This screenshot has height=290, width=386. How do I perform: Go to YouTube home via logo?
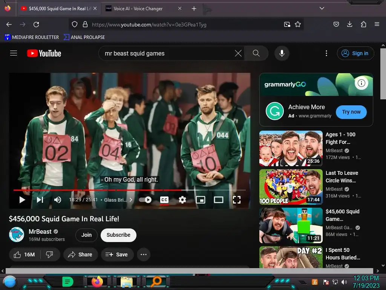click(x=44, y=53)
